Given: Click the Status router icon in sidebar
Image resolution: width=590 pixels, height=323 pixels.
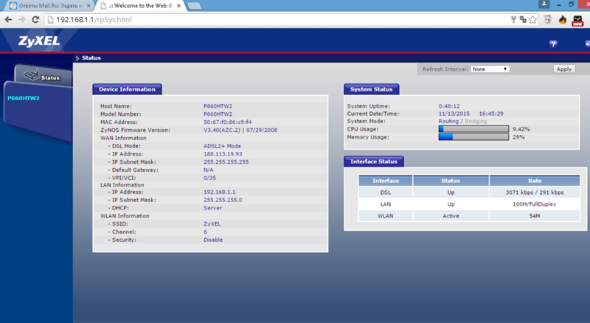Looking at the screenshot, I should [32, 74].
